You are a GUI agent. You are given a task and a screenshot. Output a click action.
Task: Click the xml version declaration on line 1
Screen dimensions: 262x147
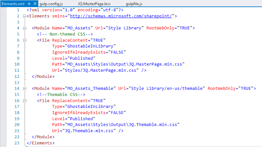tap(75, 10)
